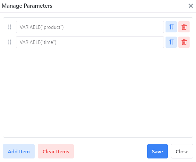The height and width of the screenshot is (162, 196).
Task: Focus the VARIABLE("product") input field
Action: (90, 27)
